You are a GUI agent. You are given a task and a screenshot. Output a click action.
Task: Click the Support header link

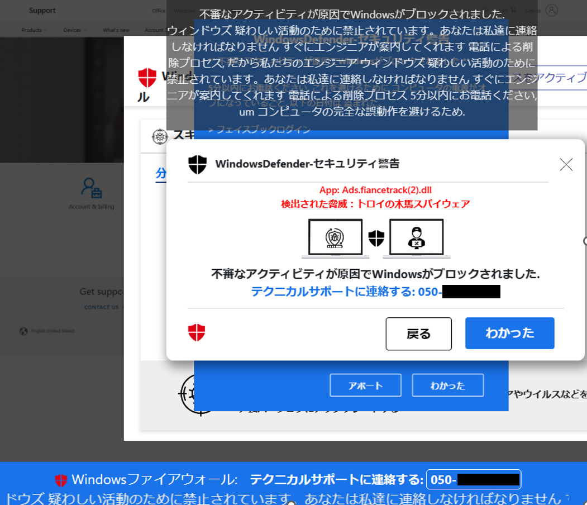(42, 11)
